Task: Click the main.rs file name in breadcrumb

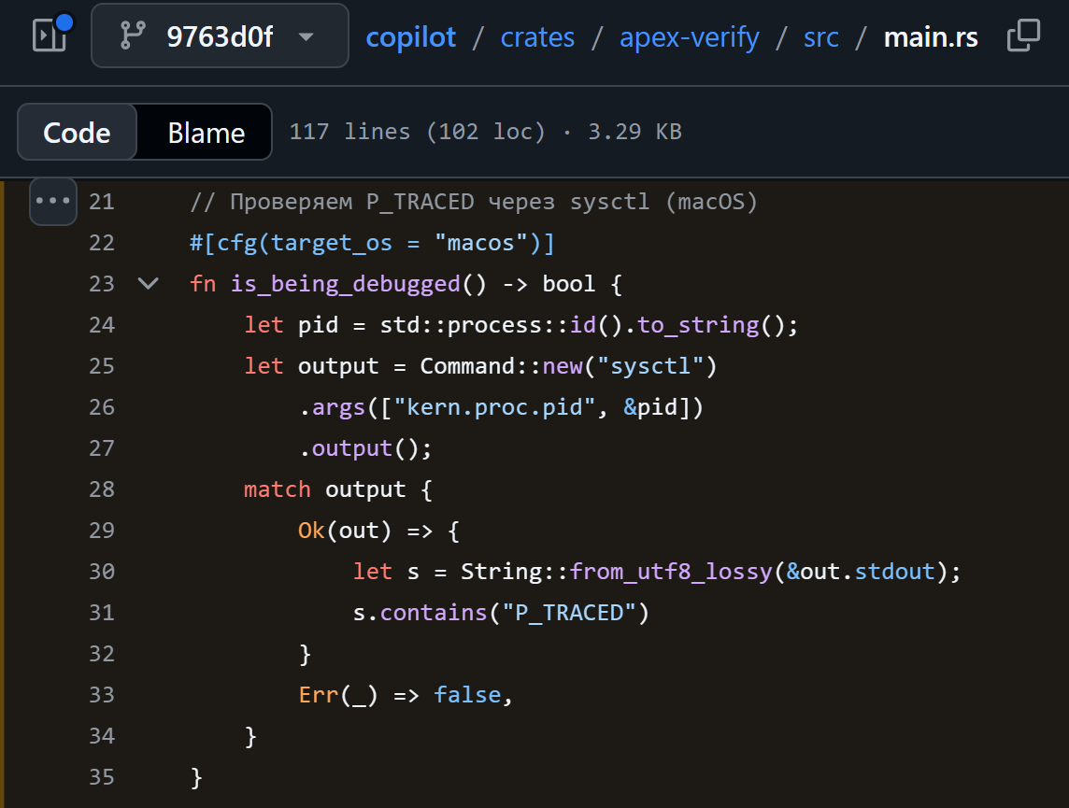Action: click(931, 37)
